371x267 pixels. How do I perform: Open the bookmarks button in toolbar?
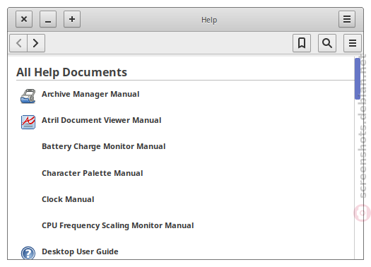(302, 43)
